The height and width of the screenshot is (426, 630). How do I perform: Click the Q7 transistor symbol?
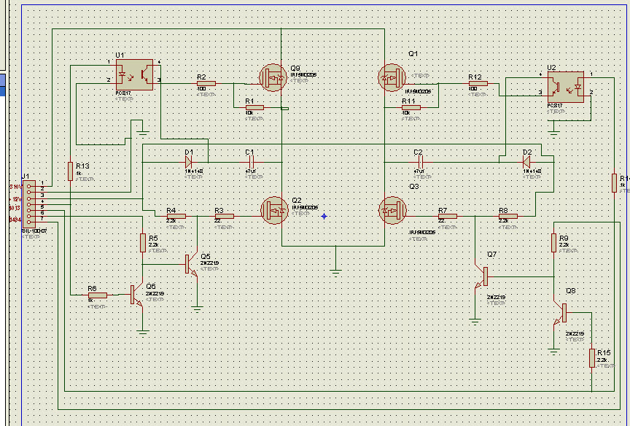click(x=481, y=276)
